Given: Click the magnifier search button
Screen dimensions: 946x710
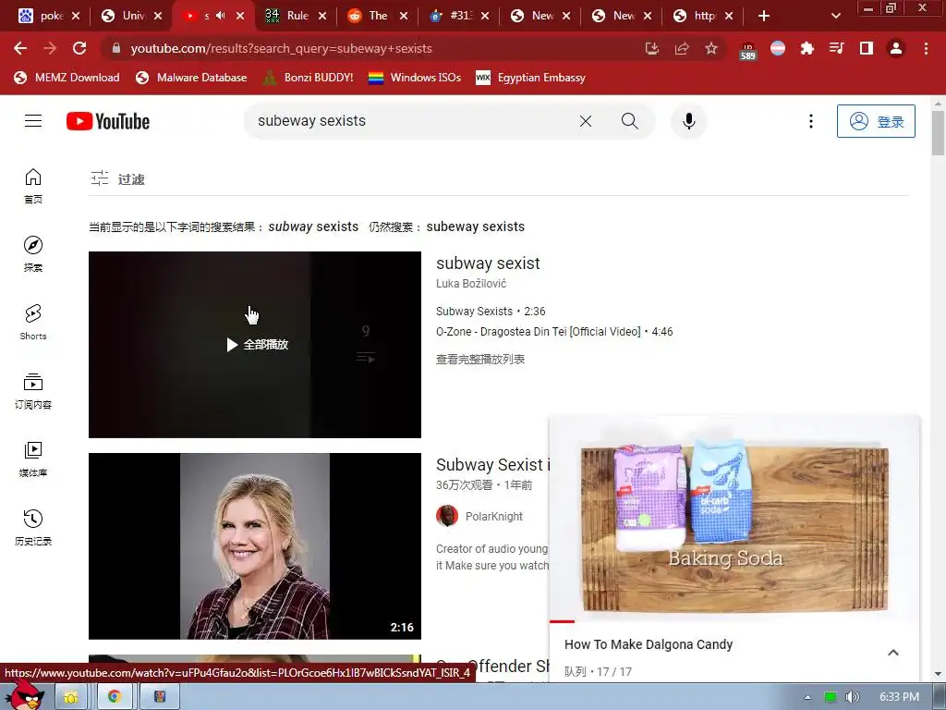Looking at the screenshot, I should (x=629, y=121).
